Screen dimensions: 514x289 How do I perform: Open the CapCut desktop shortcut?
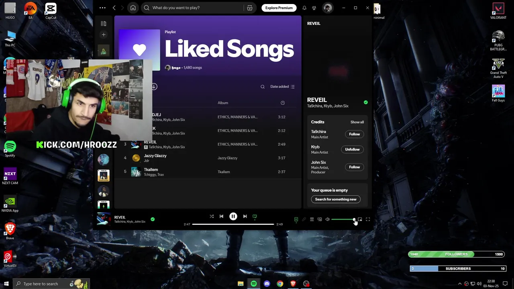[51, 11]
